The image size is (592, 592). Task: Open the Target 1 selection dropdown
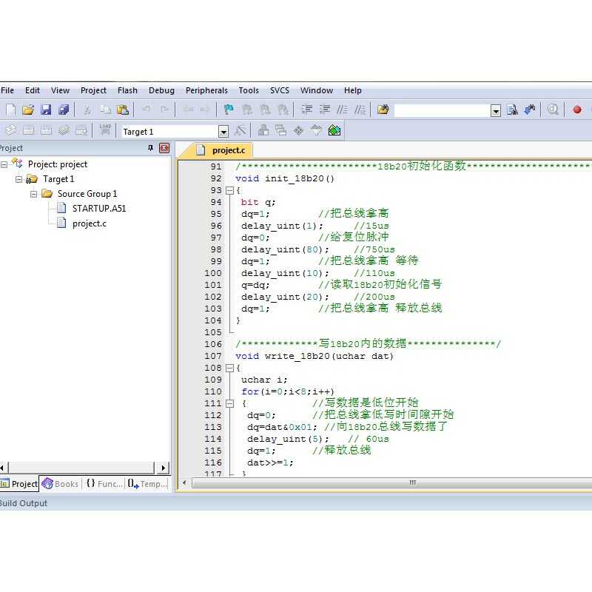(223, 132)
